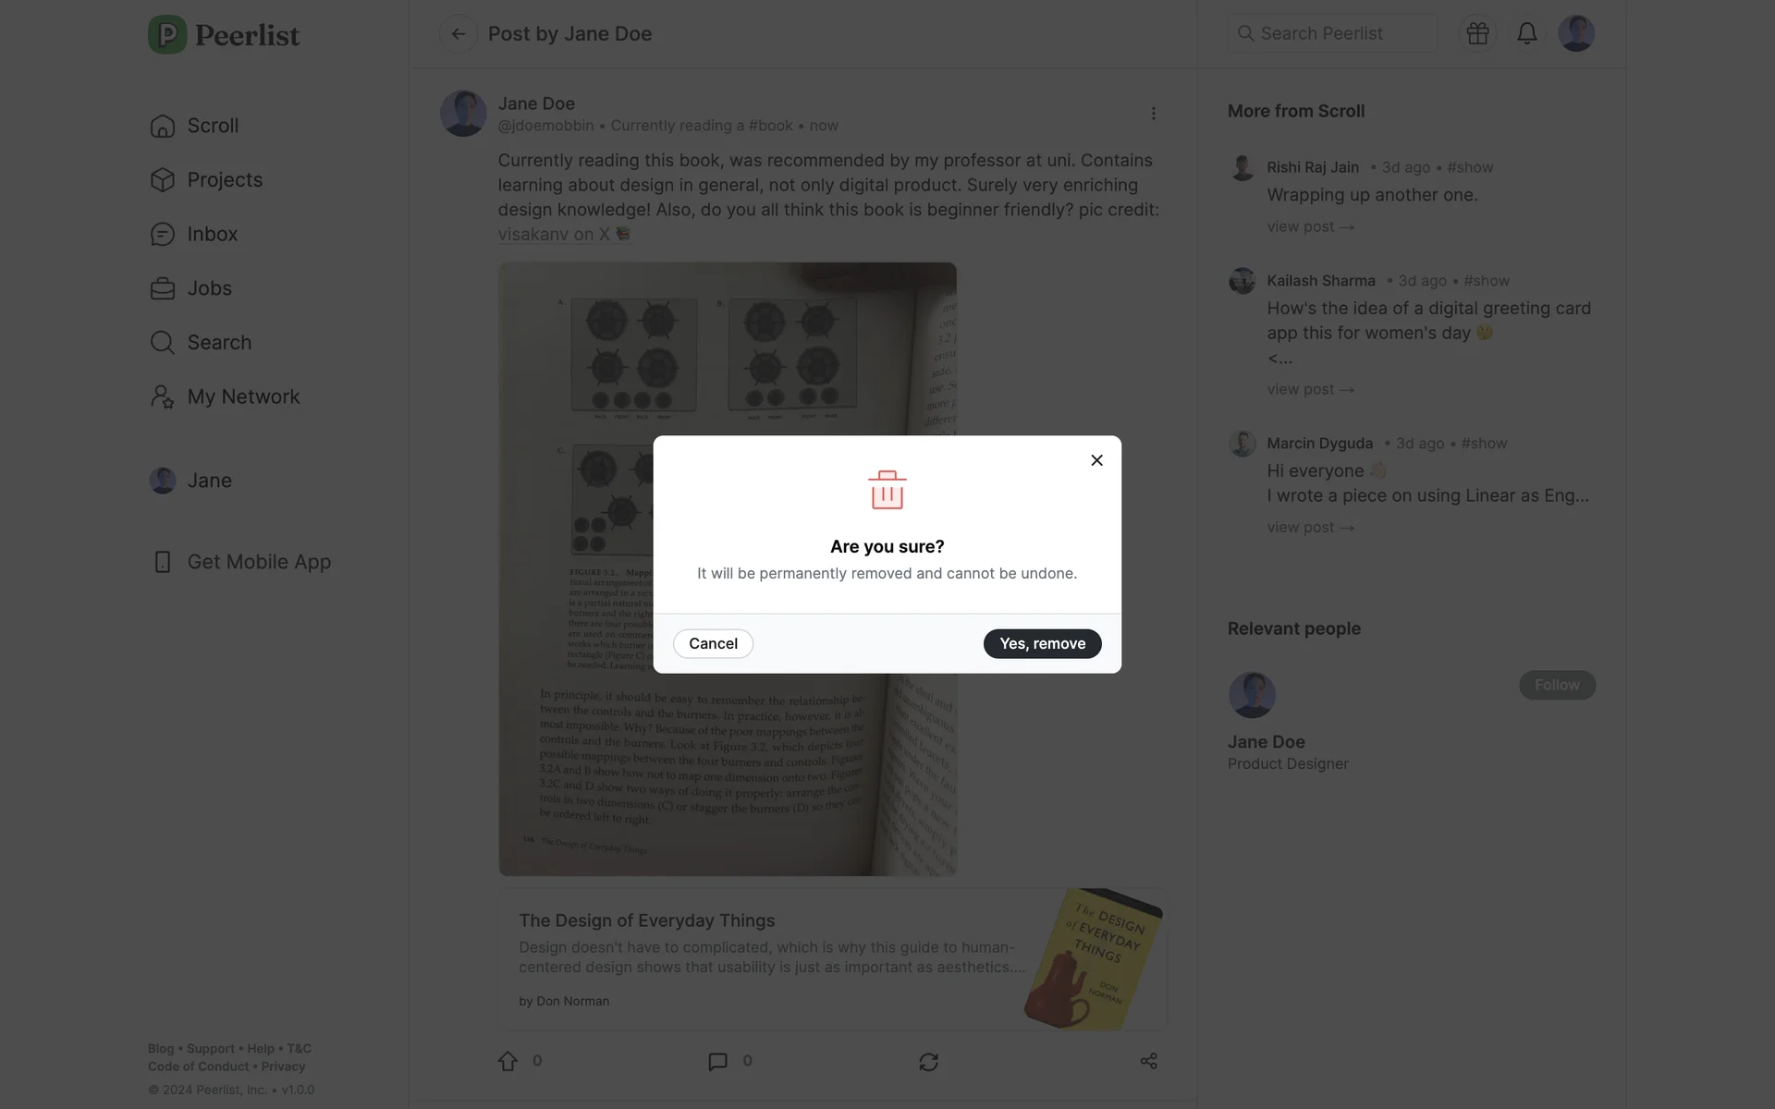1775x1109 pixels.
Task: Close the confirmation dialog with X
Action: (x=1096, y=460)
